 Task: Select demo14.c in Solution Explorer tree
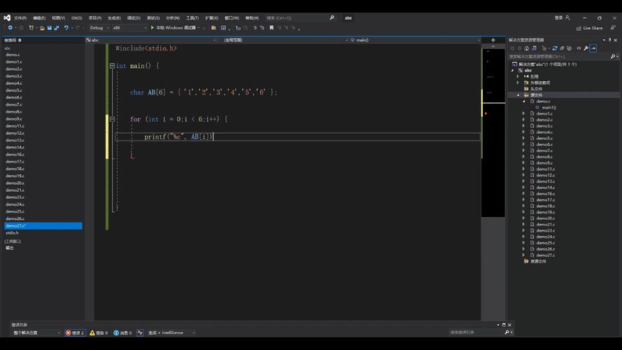546,188
